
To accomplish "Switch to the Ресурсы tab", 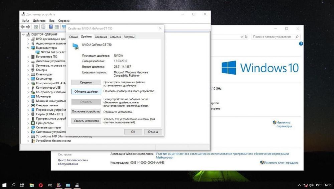I will click(x=129, y=37).
